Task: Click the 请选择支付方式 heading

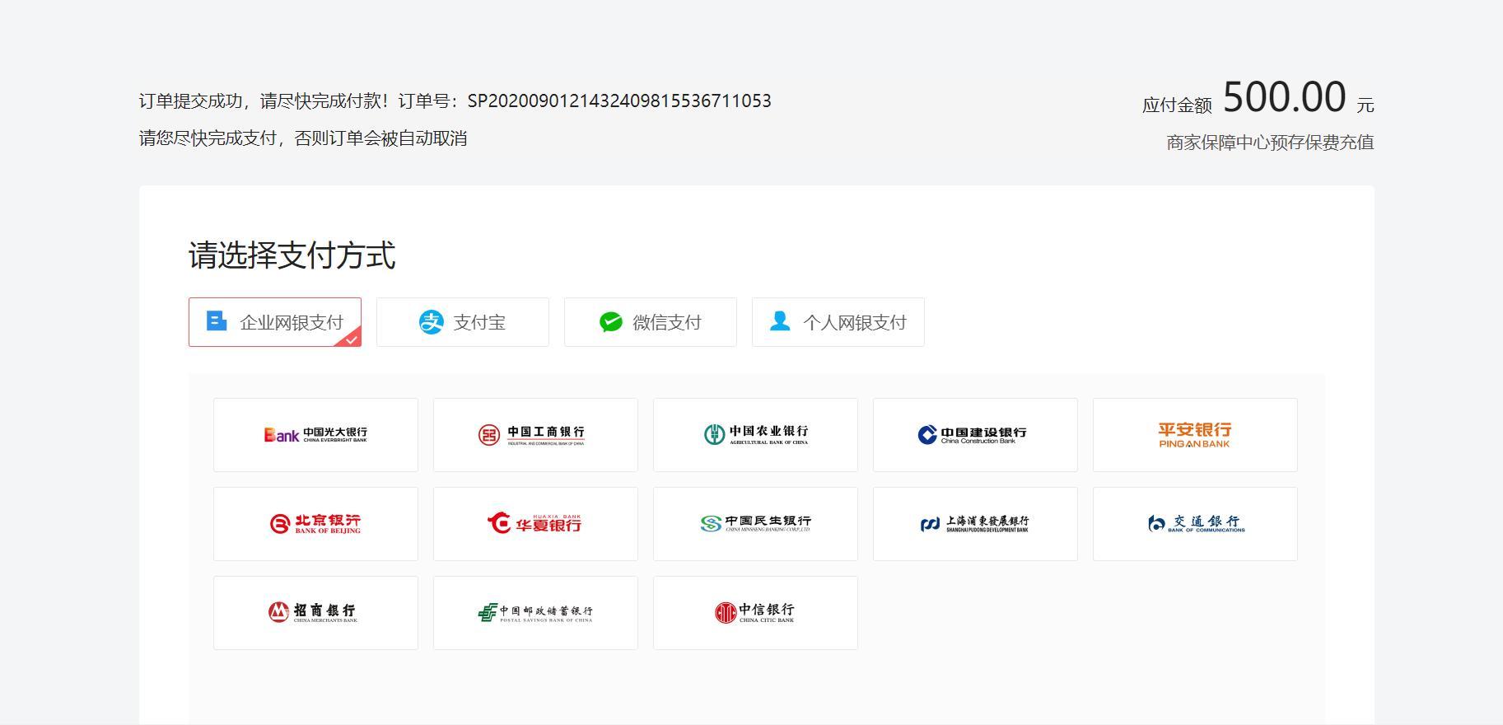Action: click(292, 255)
